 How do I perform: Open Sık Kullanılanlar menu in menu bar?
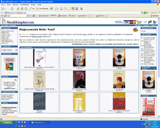click(24, 5)
